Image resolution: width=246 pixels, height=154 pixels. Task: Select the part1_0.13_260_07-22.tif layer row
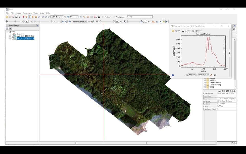[x=25, y=38]
